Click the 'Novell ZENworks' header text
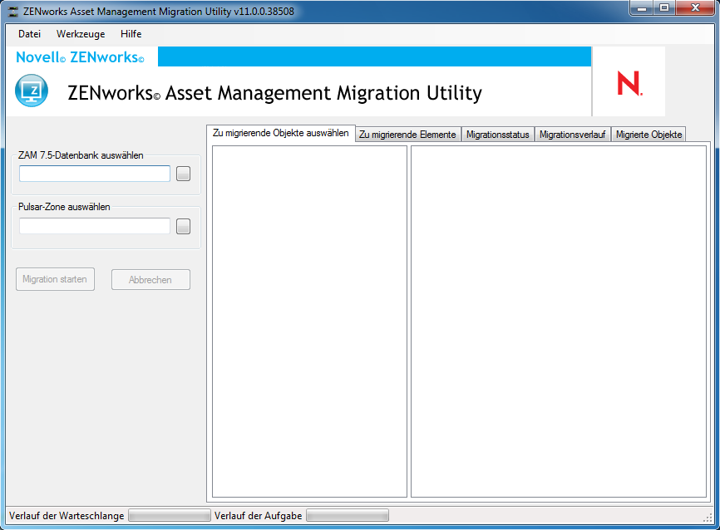The width and height of the screenshot is (720, 530). (x=80, y=56)
